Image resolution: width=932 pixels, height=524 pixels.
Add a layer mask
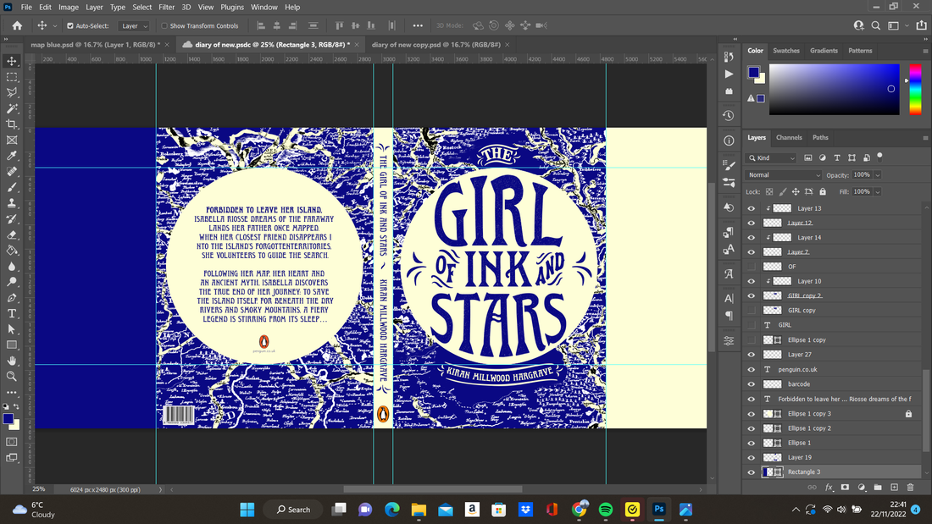pos(845,487)
